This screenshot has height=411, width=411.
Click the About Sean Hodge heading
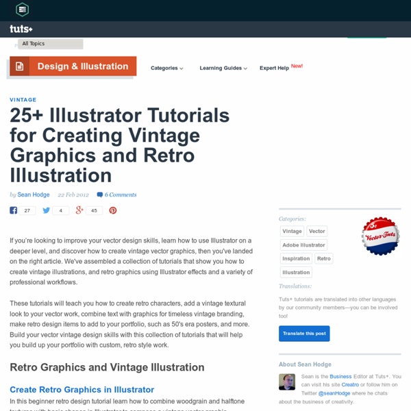(x=305, y=364)
